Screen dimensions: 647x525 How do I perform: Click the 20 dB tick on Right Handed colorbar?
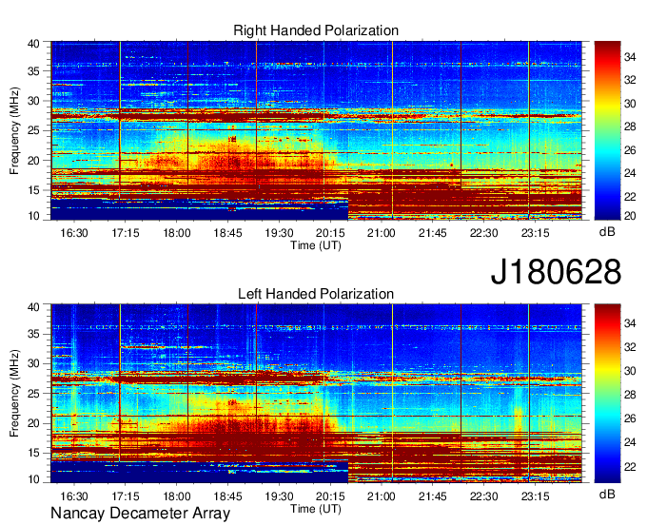tap(630, 216)
